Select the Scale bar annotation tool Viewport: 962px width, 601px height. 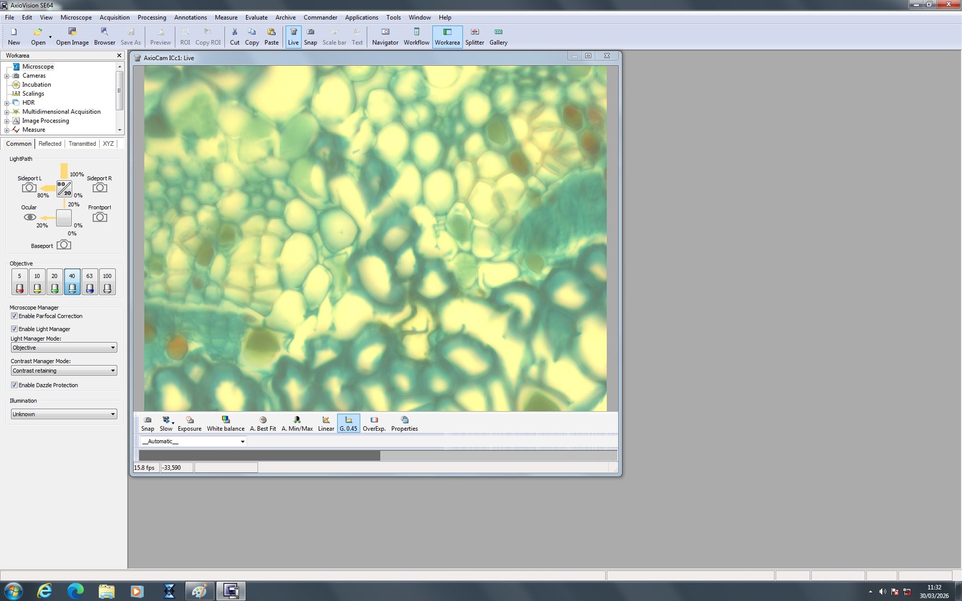[x=334, y=36]
